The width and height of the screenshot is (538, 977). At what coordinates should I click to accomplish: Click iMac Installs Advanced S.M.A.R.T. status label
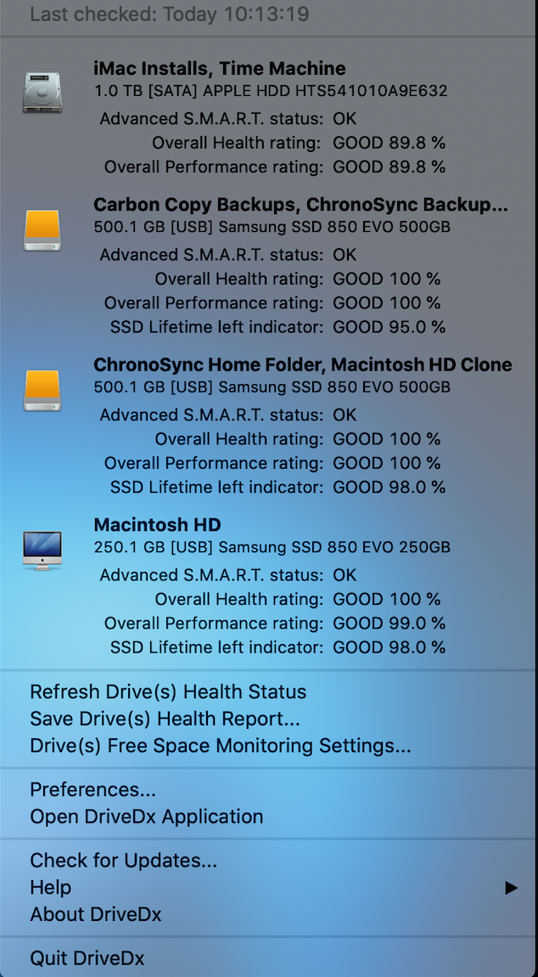[x=211, y=118]
